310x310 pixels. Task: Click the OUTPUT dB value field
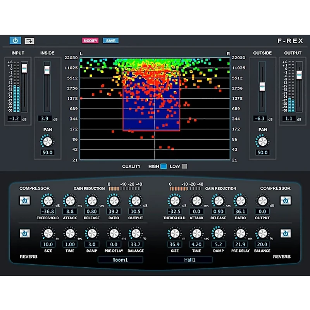(289, 118)
